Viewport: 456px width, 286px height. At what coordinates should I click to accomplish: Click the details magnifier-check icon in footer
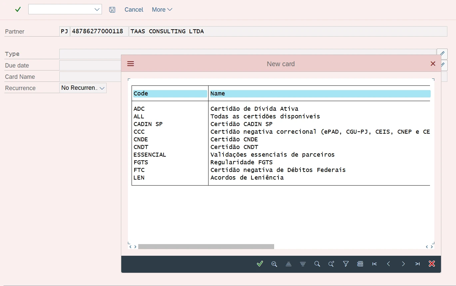[274, 264]
